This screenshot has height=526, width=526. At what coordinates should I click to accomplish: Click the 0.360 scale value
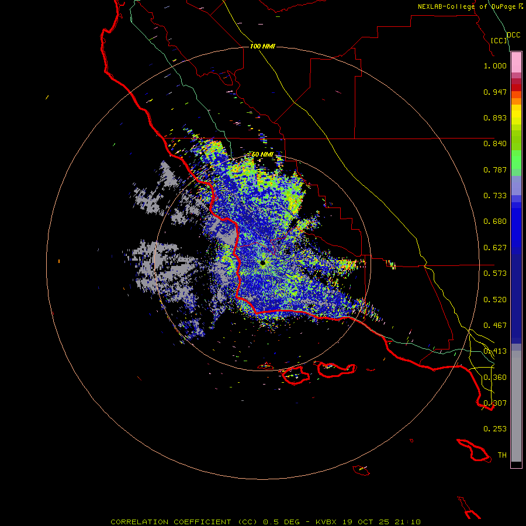495,378
